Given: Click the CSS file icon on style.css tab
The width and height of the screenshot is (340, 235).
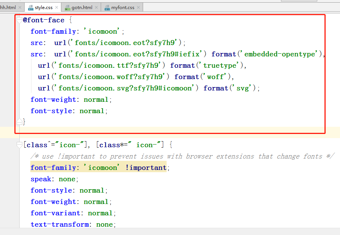Looking at the screenshot, I should (31, 8).
